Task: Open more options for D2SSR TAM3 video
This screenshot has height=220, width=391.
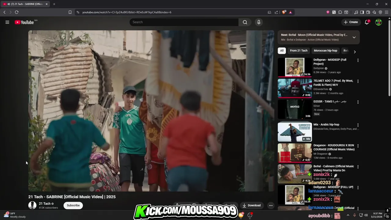Action: tap(358, 102)
